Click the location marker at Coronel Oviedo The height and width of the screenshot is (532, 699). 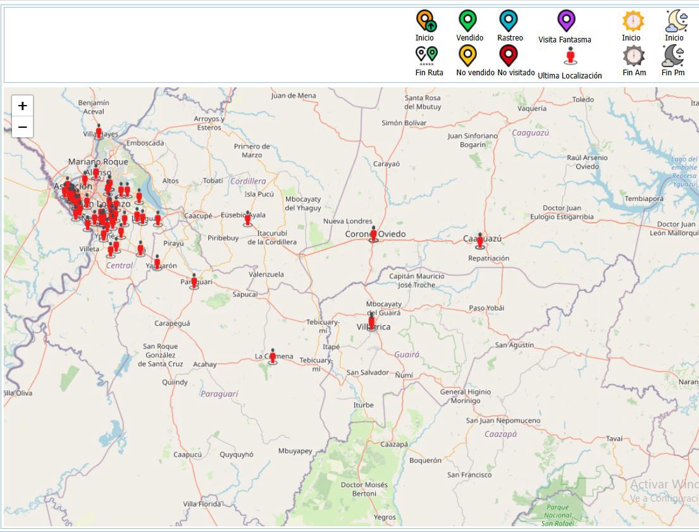pyautogui.click(x=373, y=233)
